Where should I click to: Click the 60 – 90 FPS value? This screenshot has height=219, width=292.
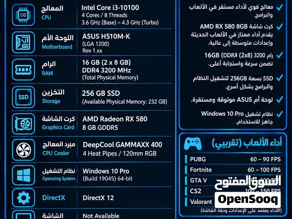tap(266, 159)
